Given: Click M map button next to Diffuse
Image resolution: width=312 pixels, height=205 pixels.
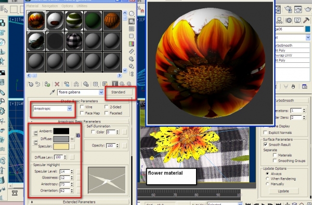Looking at the screenshot, I should coord(72,139).
